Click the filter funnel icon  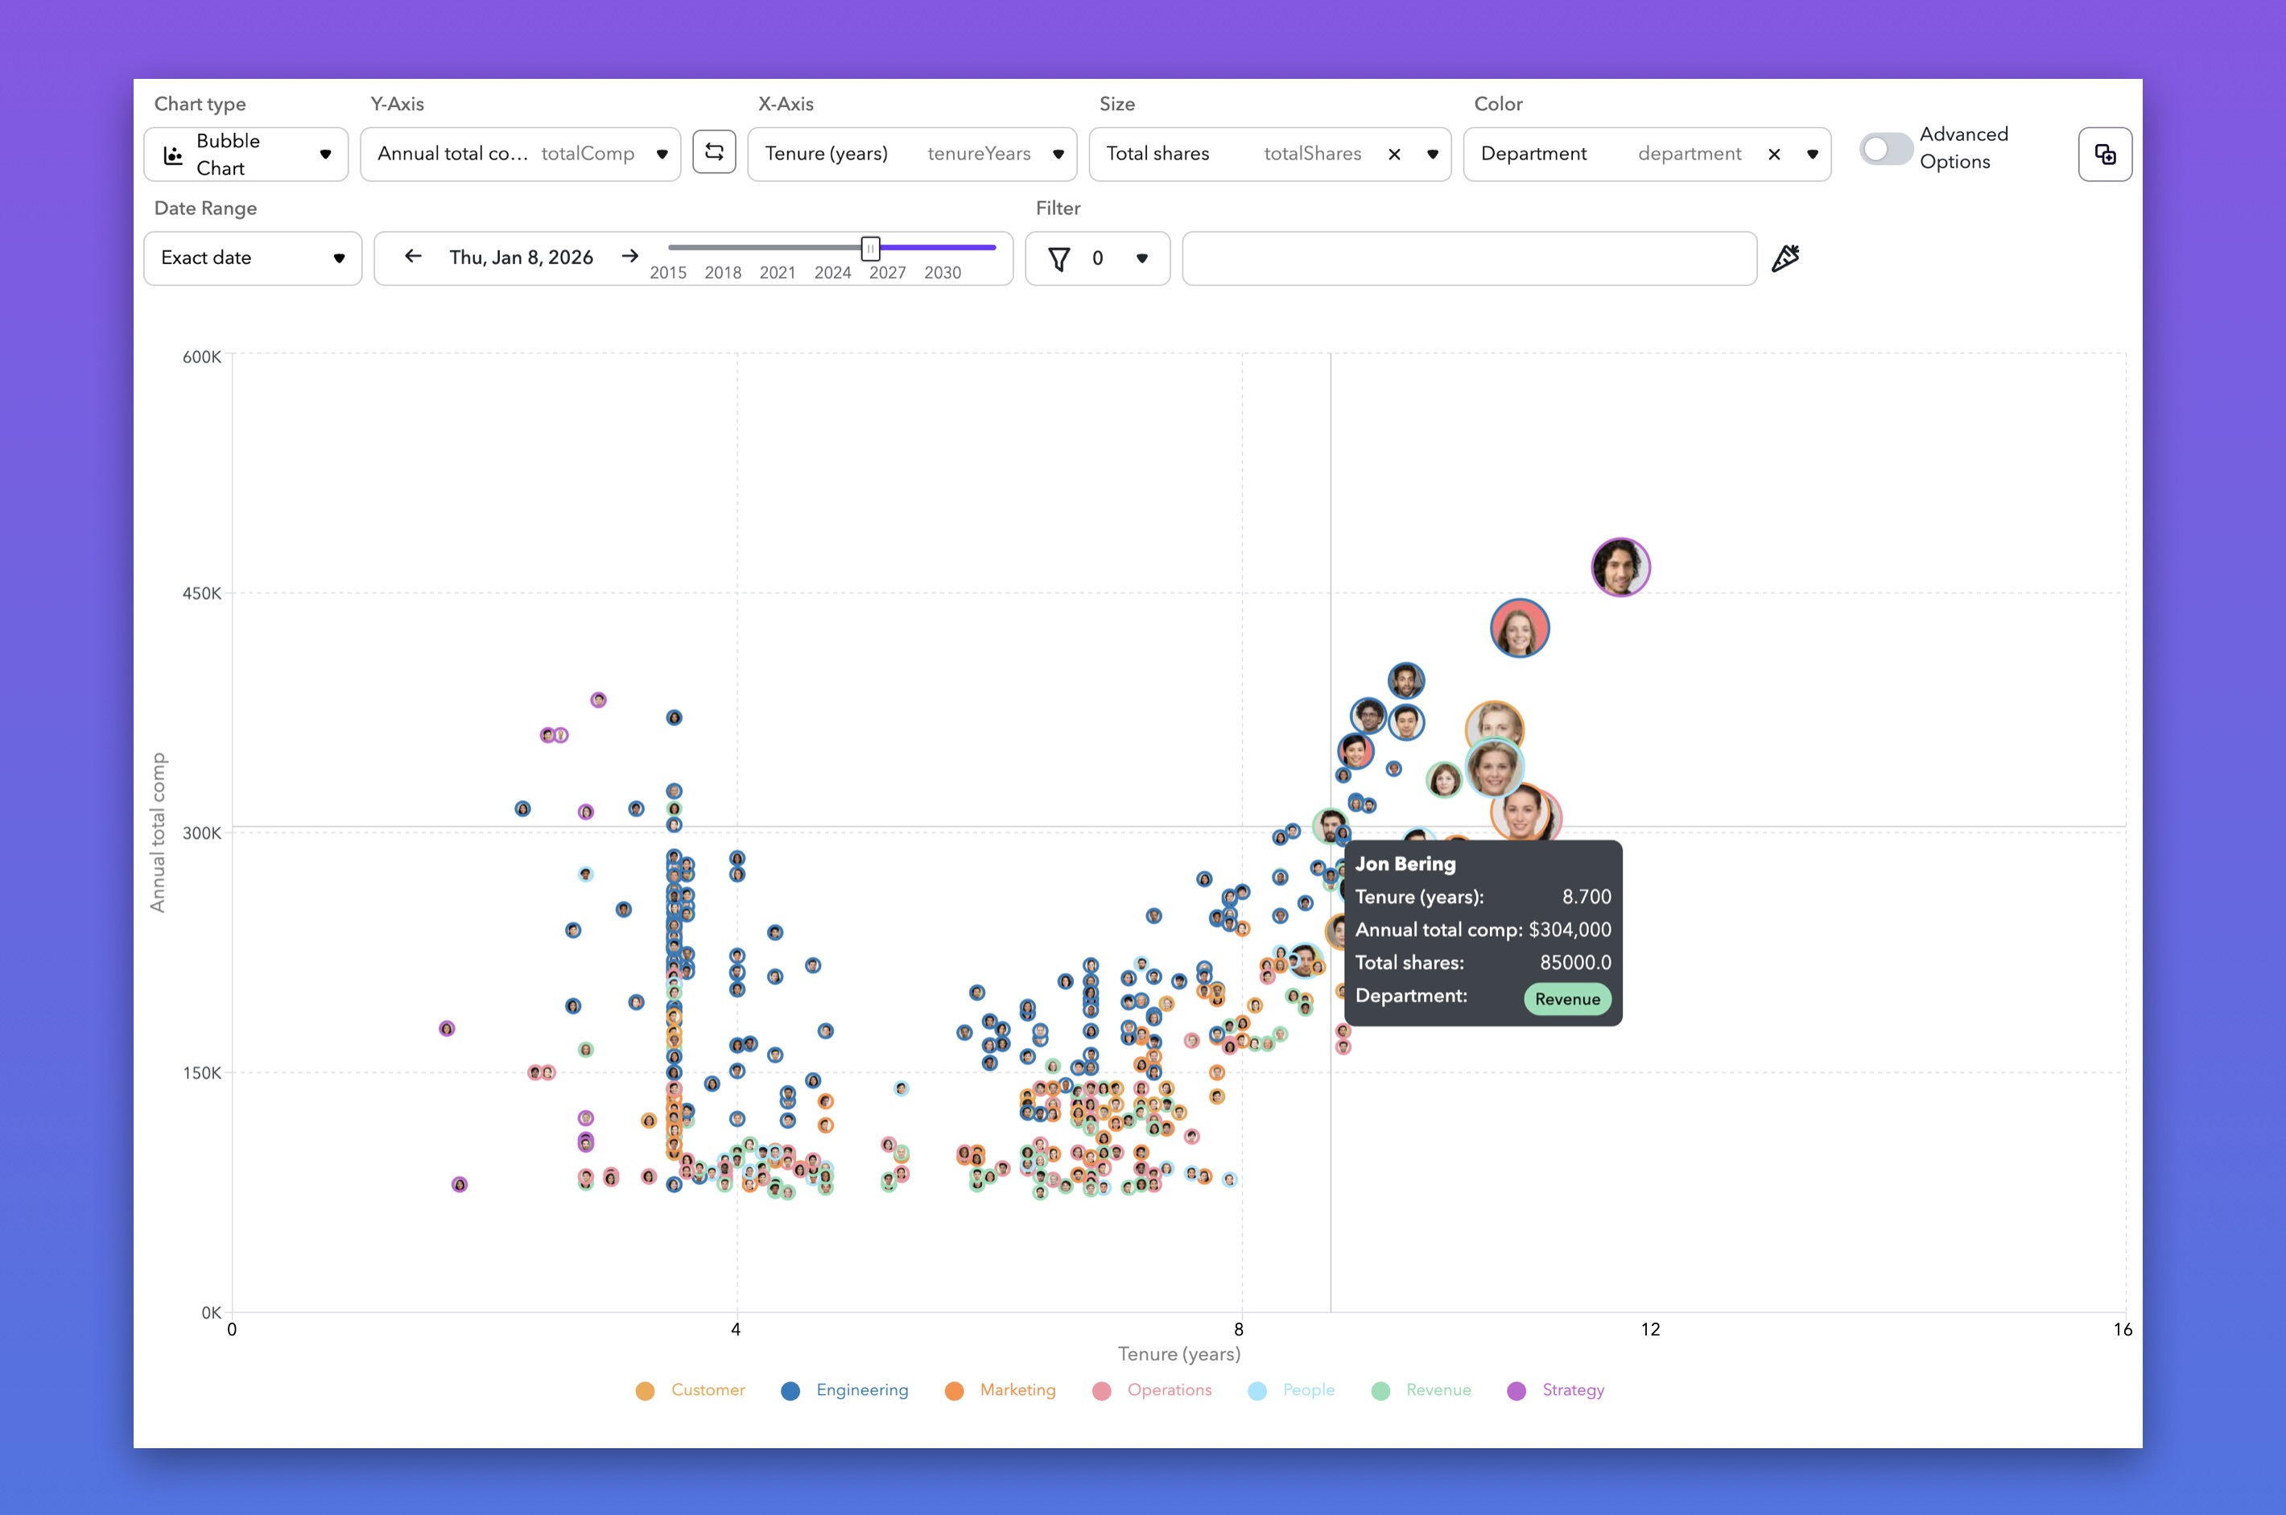[x=1059, y=259]
